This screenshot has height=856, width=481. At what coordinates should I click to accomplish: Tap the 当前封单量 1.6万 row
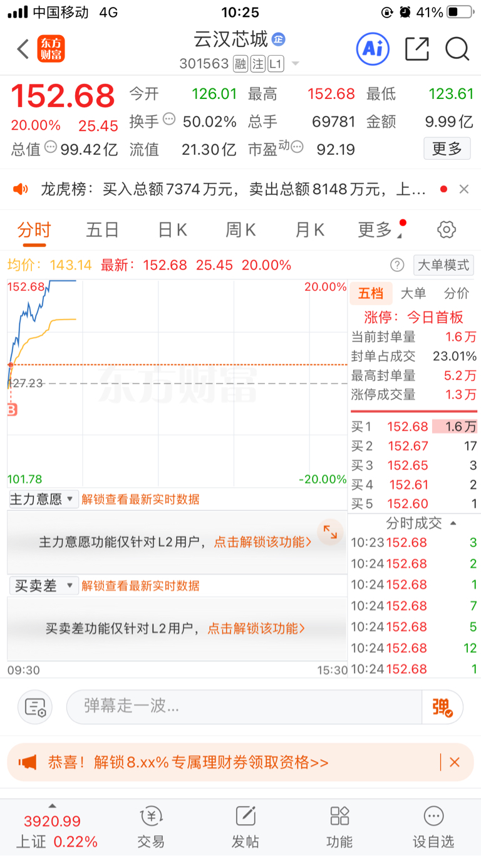point(414,337)
